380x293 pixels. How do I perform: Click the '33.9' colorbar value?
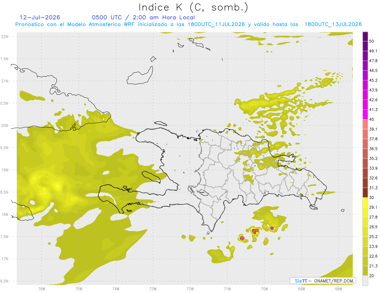[x=373, y=168]
